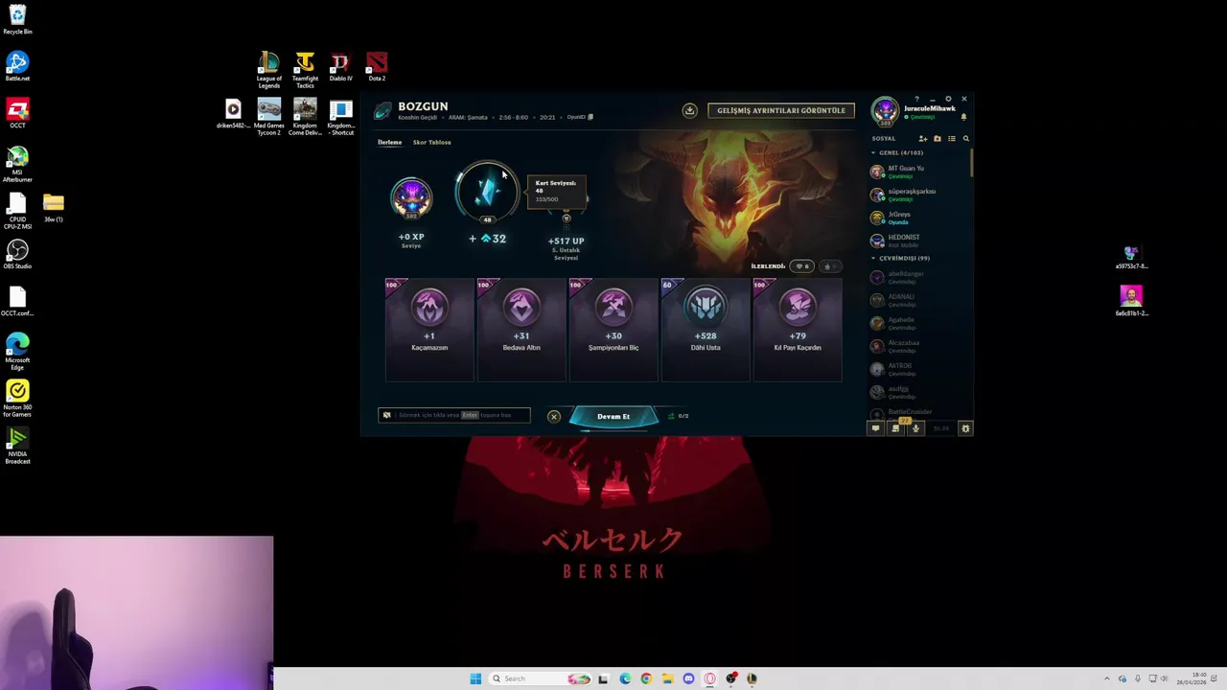Screen dimensions: 1227x690
Task: Open Diablo IV desktop shortcut
Action: 340,67
